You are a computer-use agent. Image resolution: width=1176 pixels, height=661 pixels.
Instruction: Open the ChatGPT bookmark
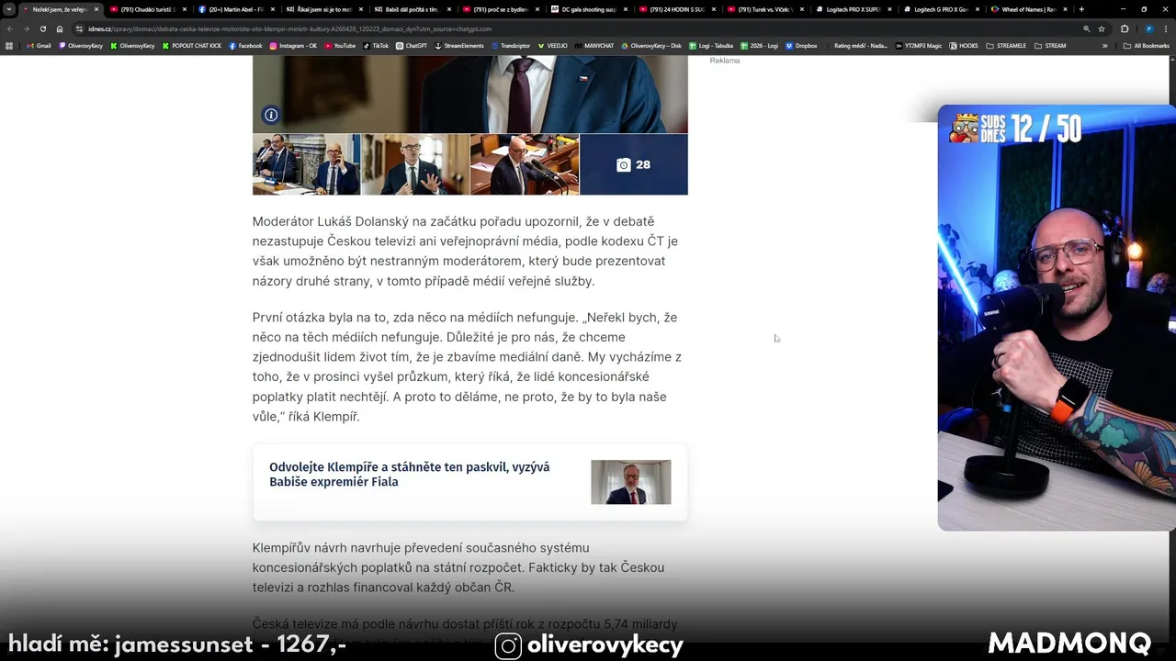coord(412,45)
